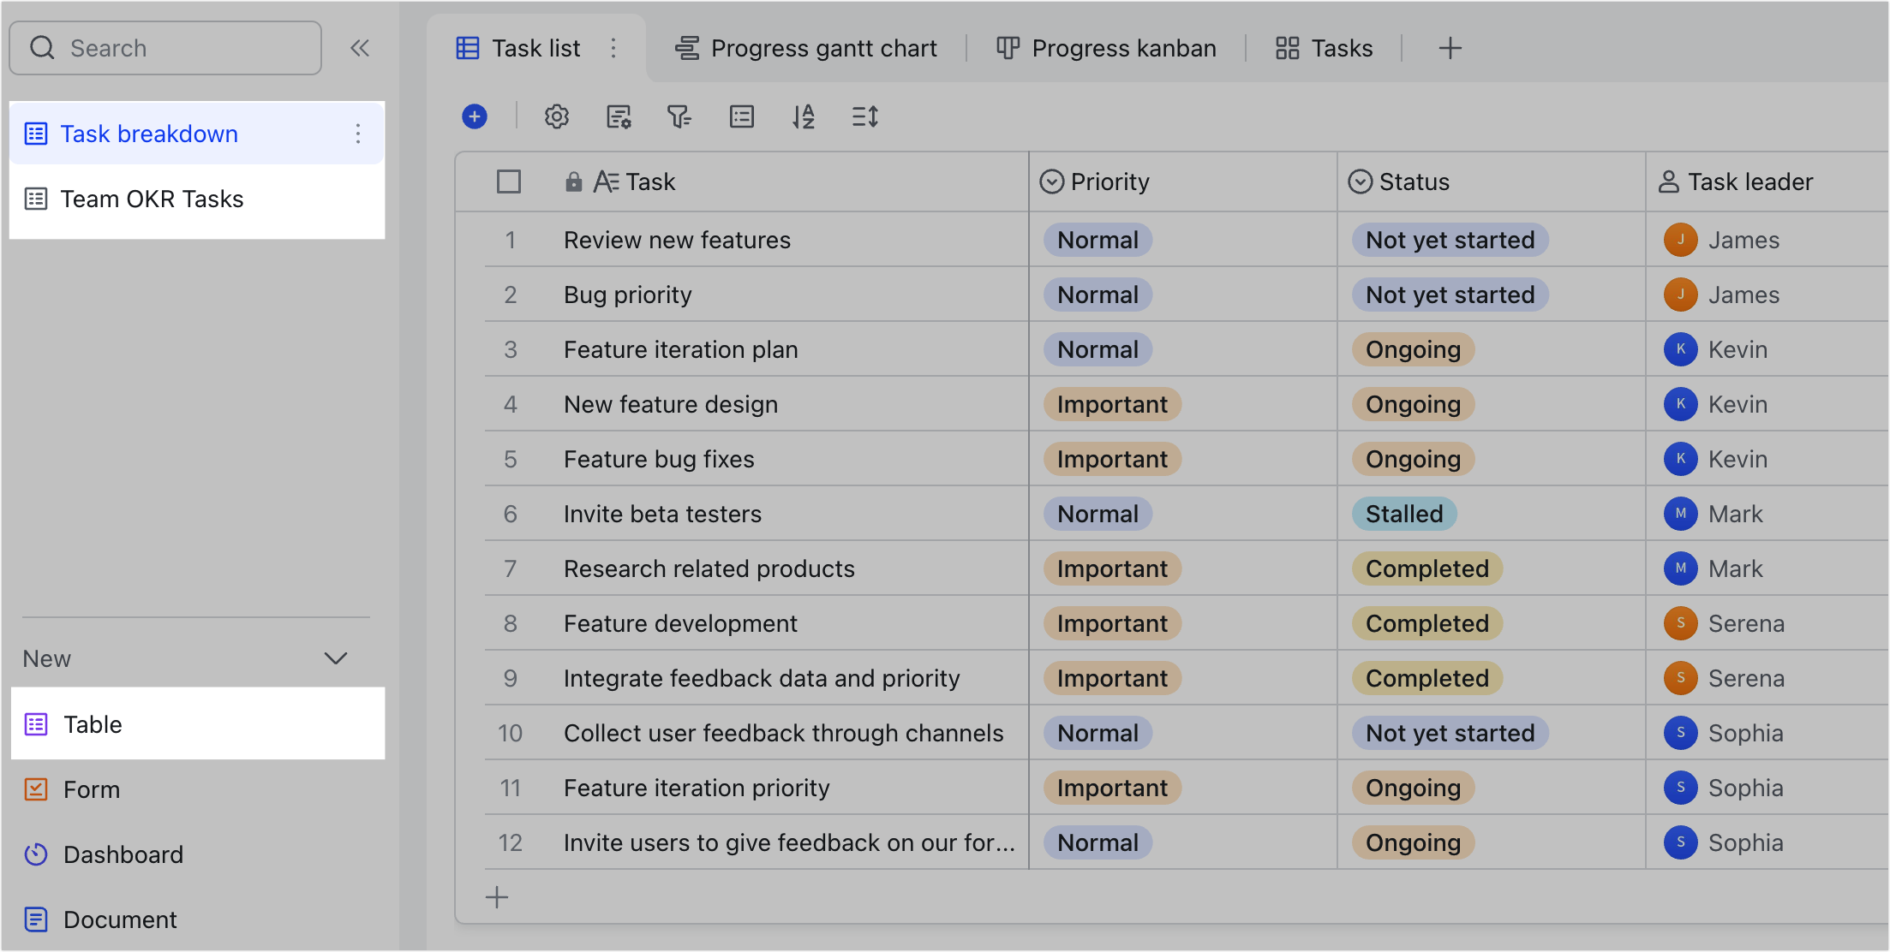1890x952 pixels.
Task: Click the row height adjustment icon
Action: point(864,117)
